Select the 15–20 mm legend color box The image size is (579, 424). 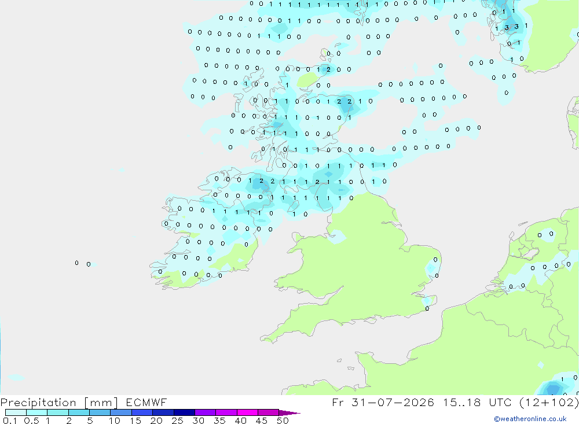142,412
